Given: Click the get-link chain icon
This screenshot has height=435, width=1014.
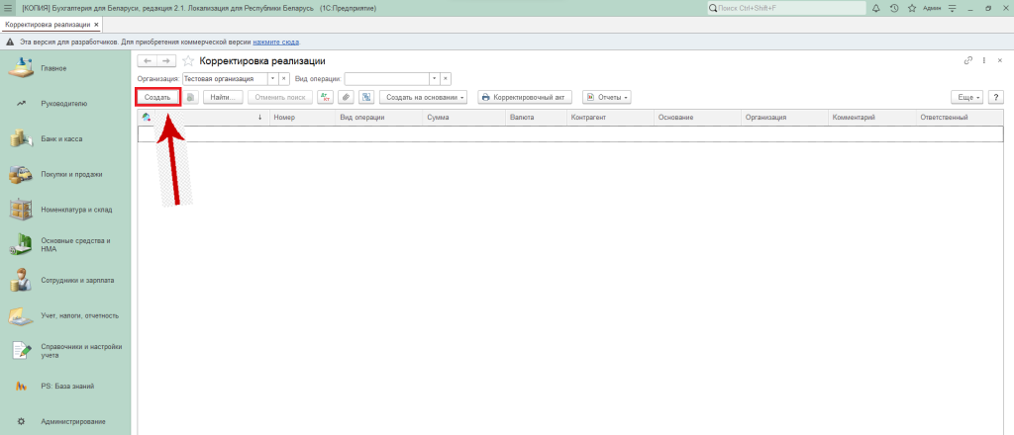Looking at the screenshot, I should pos(968,61).
